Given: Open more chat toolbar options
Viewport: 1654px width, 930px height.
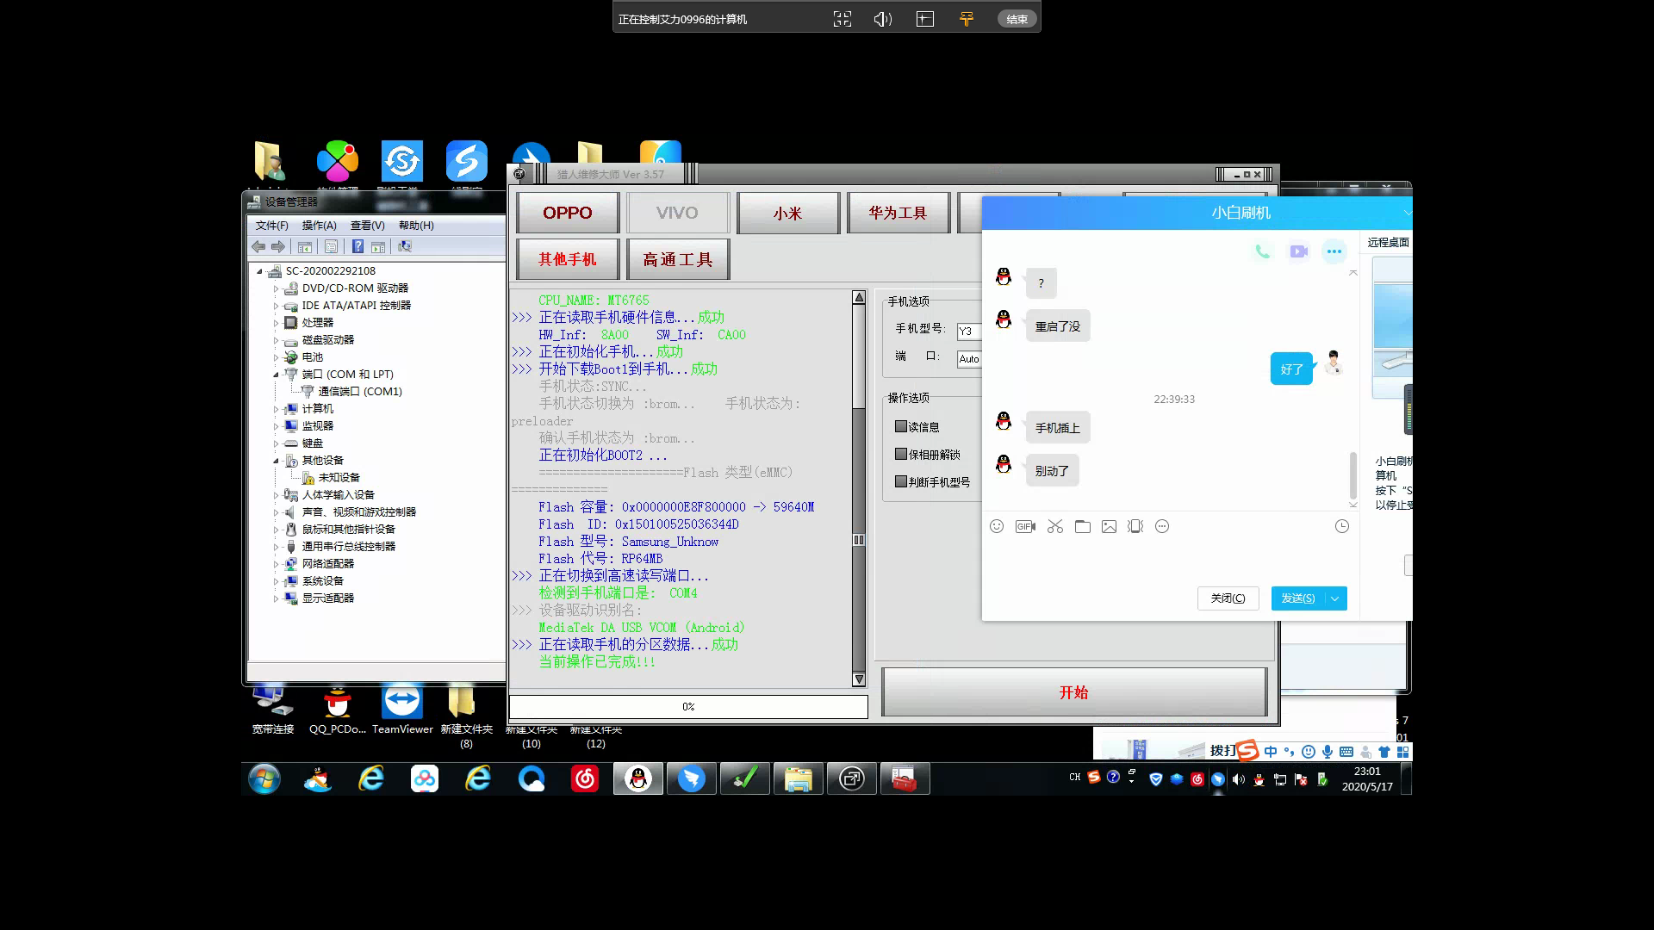Looking at the screenshot, I should pos(1162,526).
